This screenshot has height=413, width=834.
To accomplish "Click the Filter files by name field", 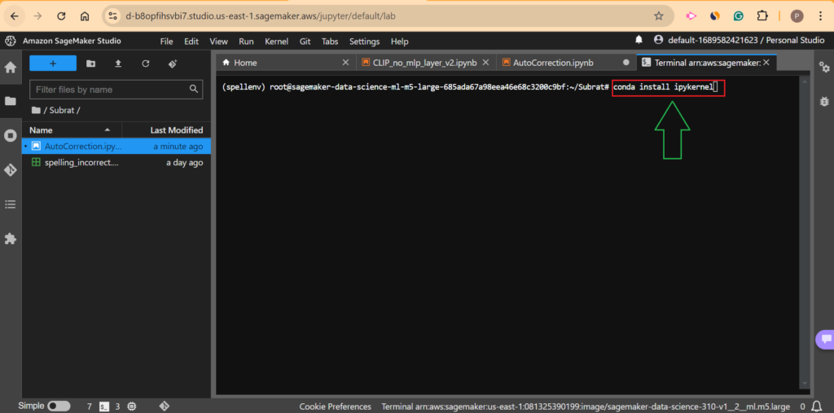I will click(110, 90).
